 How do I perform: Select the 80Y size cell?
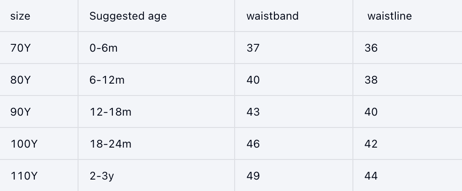[x=20, y=80]
